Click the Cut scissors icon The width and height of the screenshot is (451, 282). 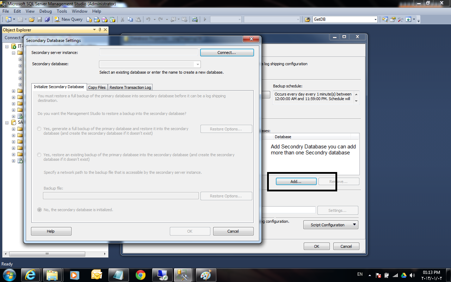coord(122,19)
